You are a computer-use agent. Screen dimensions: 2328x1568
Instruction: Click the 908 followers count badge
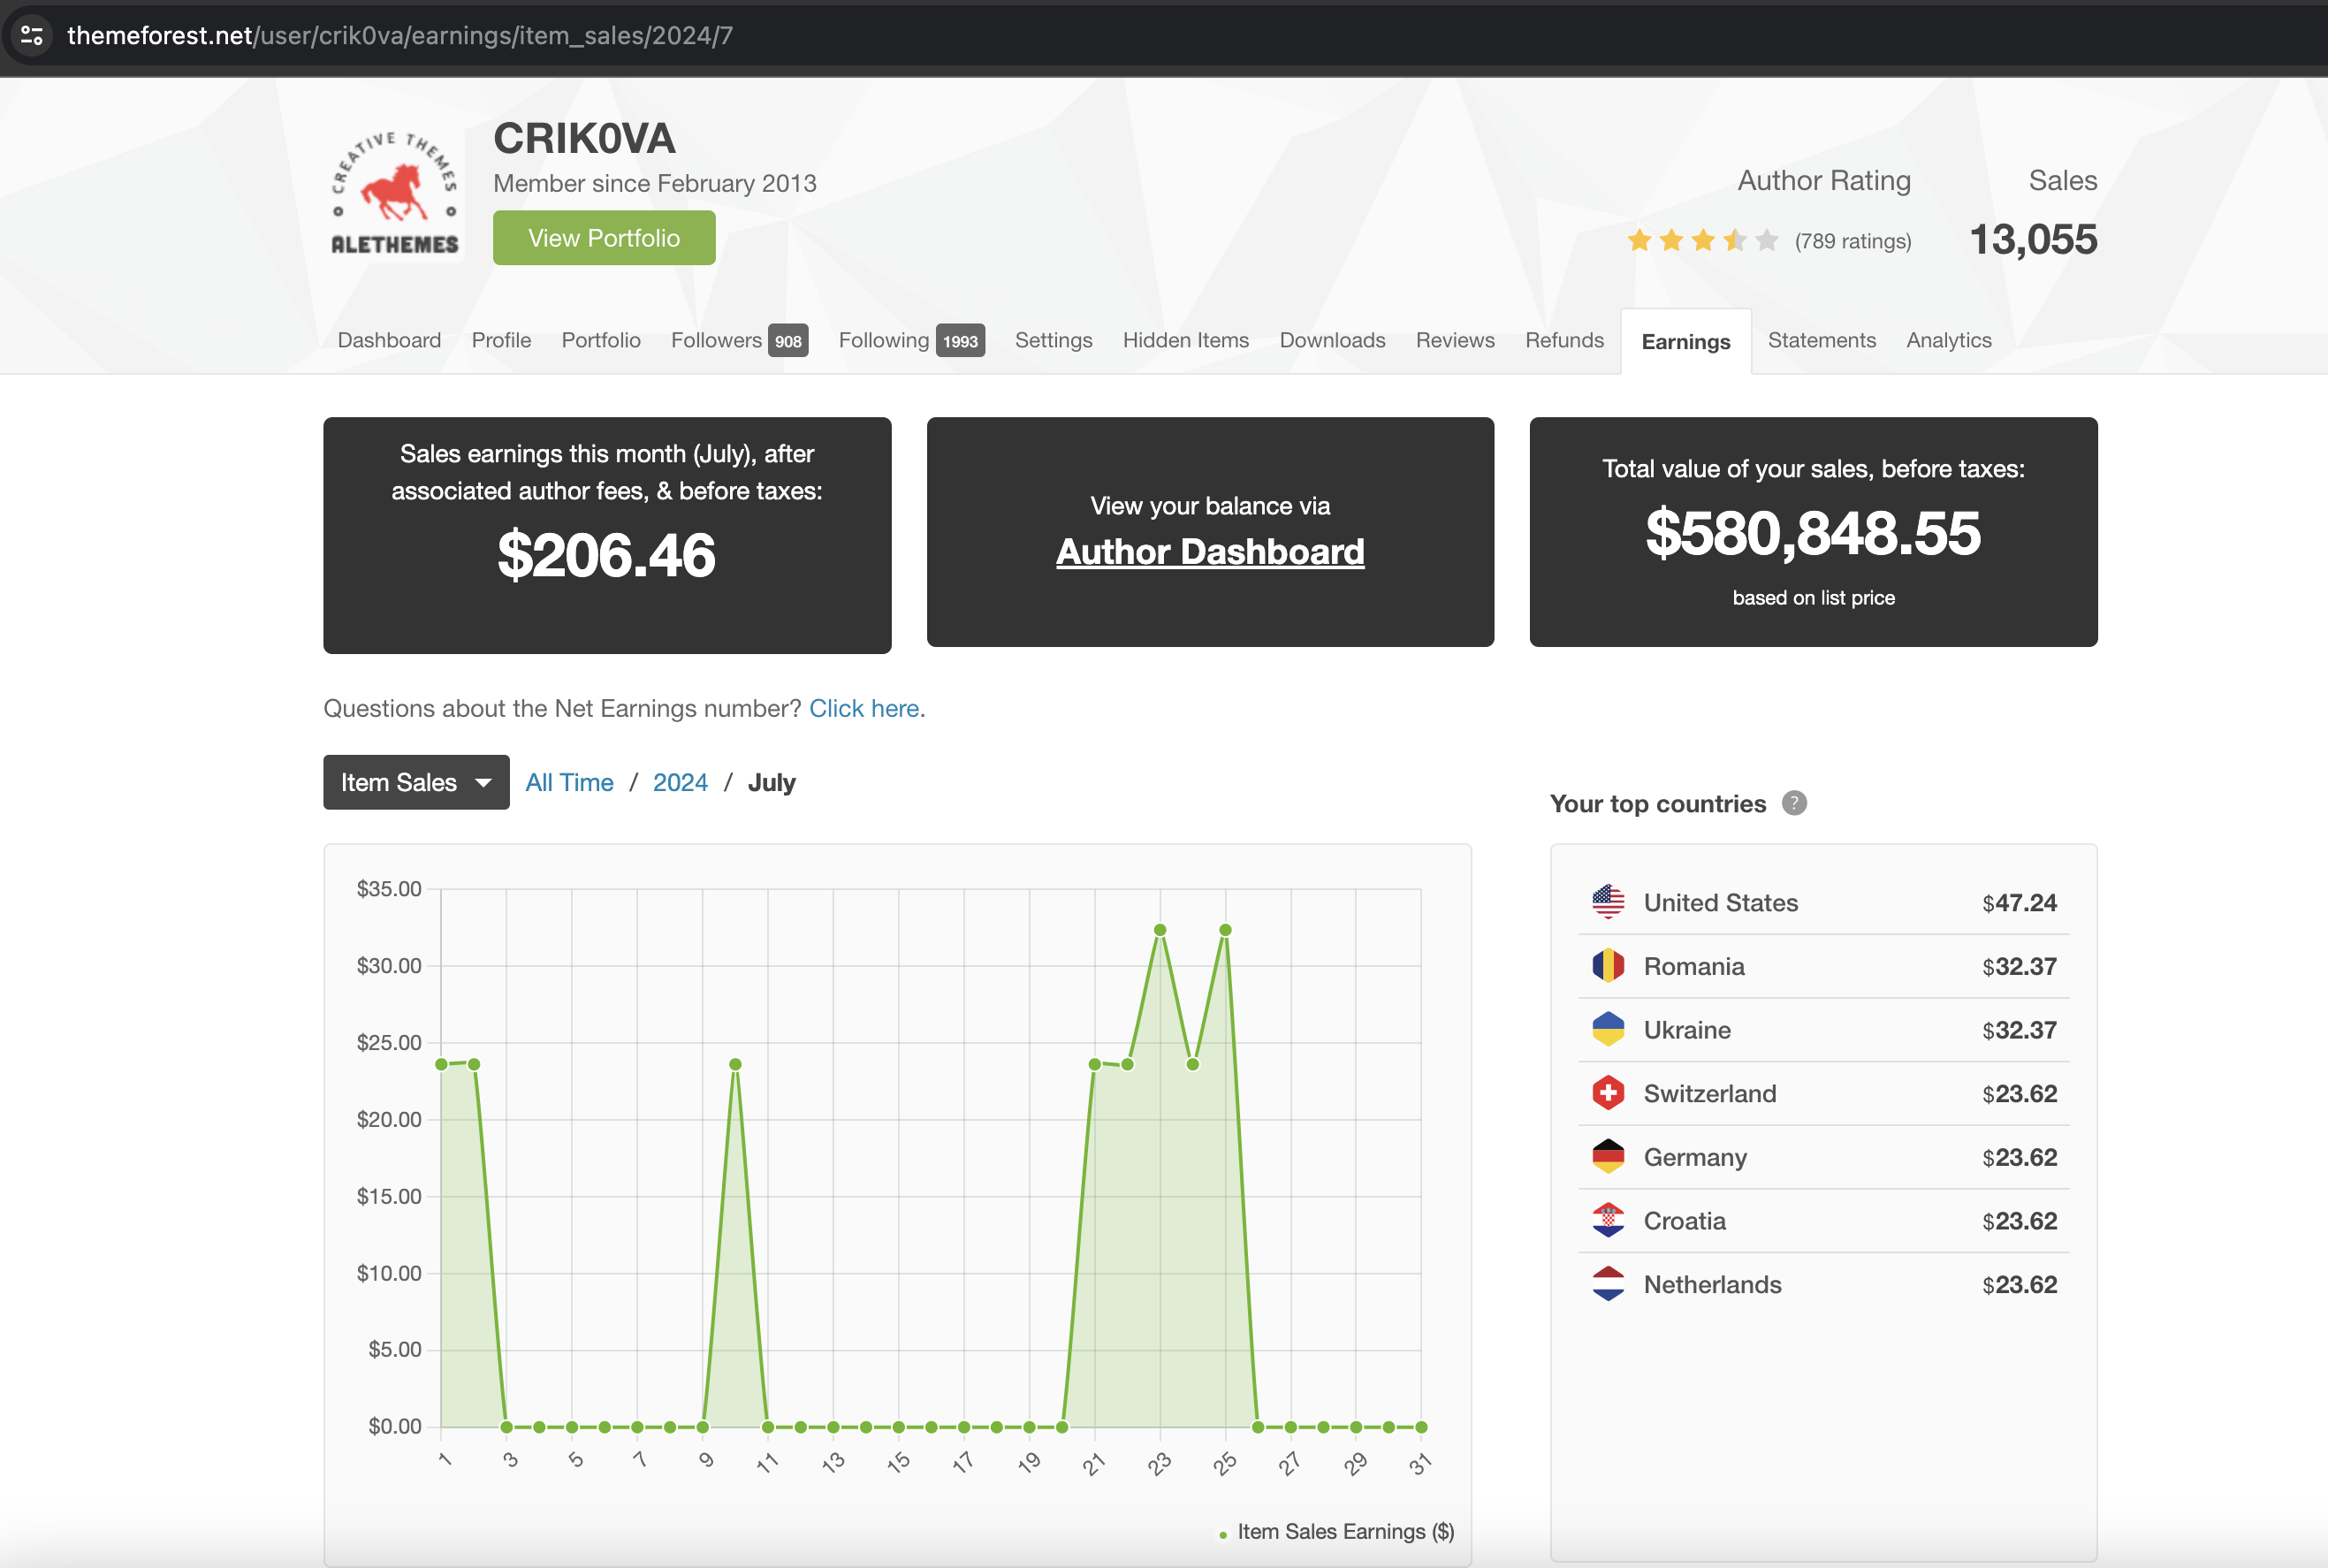point(788,341)
